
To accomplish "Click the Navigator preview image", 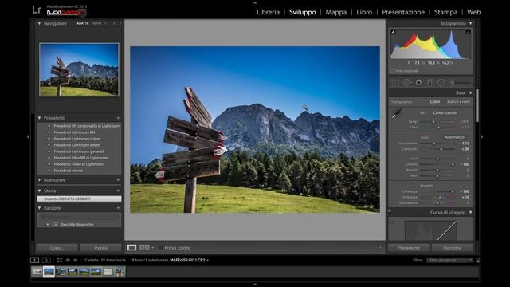I will (x=79, y=69).
